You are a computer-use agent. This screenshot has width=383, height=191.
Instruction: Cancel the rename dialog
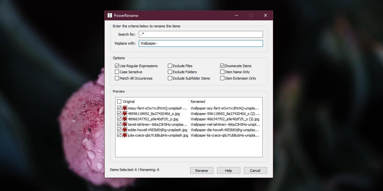pyautogui.click(x=255, y=171)
